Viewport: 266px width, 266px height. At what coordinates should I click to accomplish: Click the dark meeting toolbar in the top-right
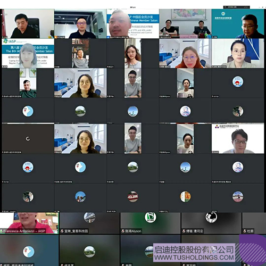[236, 7]
